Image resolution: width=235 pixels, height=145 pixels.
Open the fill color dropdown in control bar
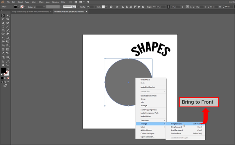(x=18, y=6)
